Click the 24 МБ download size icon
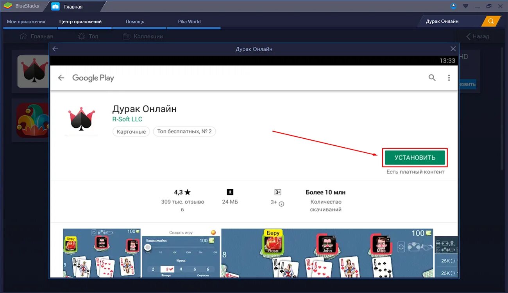This screenshot has height=293, width=508. [230, 192]
